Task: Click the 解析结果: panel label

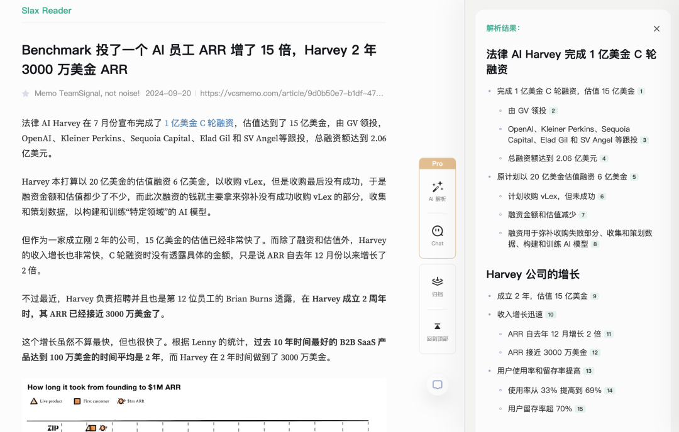Action: click(x=503, y=28)
